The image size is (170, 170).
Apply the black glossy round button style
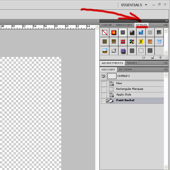(x=132, y=32)
